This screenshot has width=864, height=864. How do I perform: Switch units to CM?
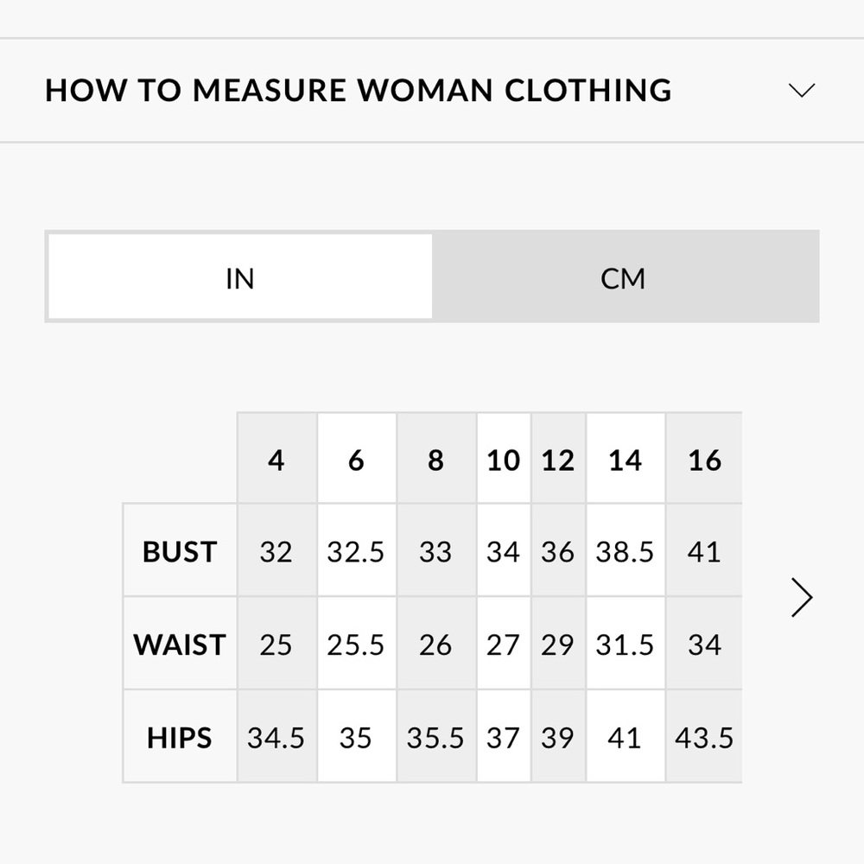(623, 278)
